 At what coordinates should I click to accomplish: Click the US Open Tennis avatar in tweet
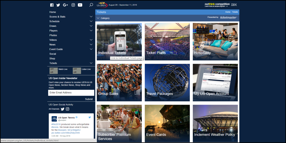pyautogui.click(x=54, y=119)
